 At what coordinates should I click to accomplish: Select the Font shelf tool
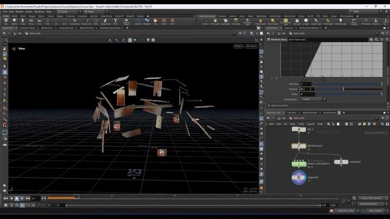pos(115,22)
